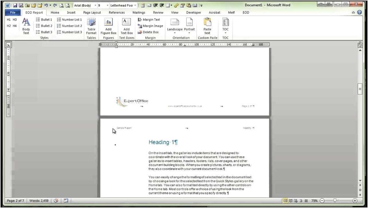Click the zoom out minus button
The height and width of the screenshot is (208, 368).
coord(322,201)
